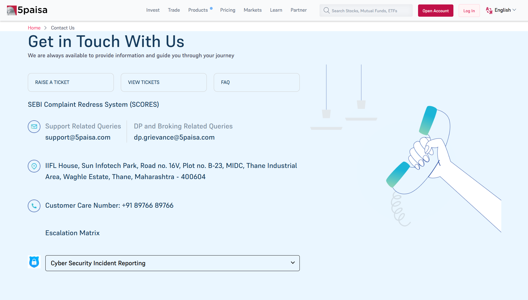This screenshot has height=300, width=528.
Task: Go to the Pricing menu
Action: (x=228, y=10)
